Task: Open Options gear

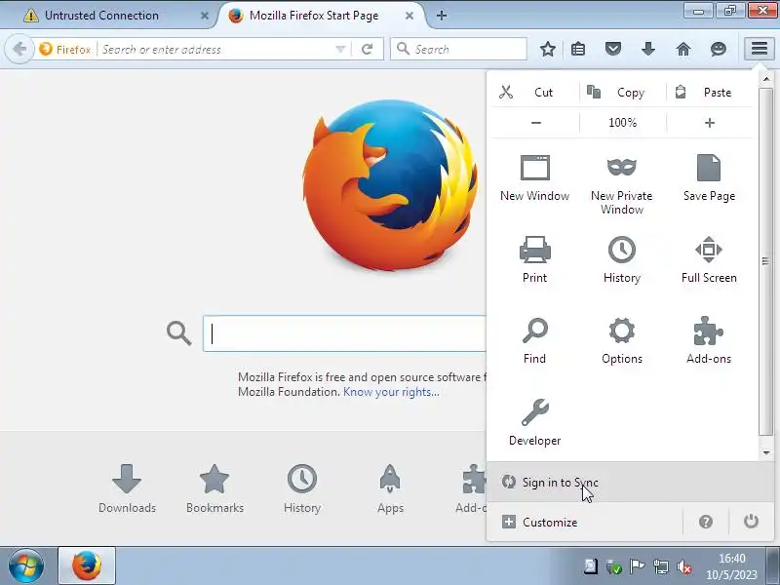Action: 622,340
